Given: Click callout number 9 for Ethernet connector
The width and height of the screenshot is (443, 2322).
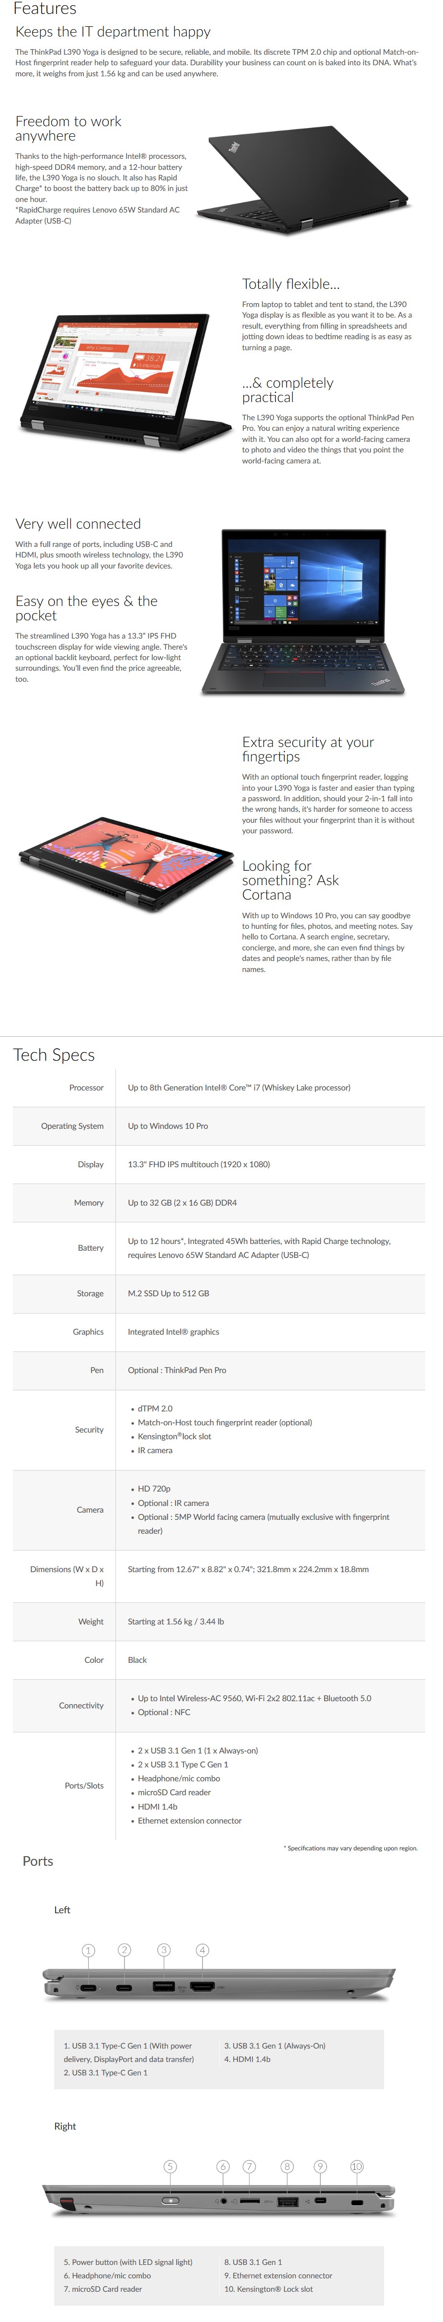Looking at the screenshot, I should pyautogui.click(x=319, y=2166).
